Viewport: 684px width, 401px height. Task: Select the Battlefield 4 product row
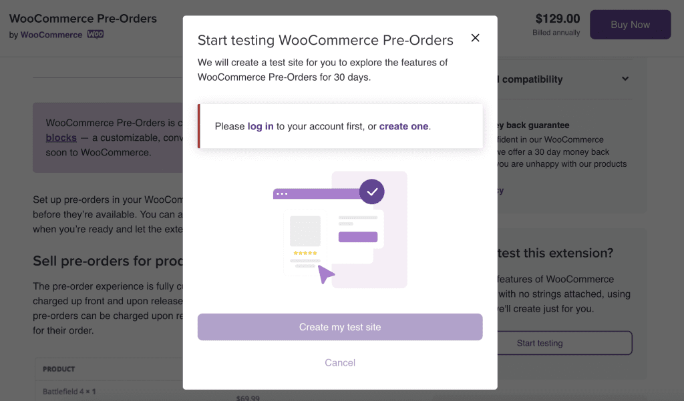pyautogui.click(x=69, y=392)
